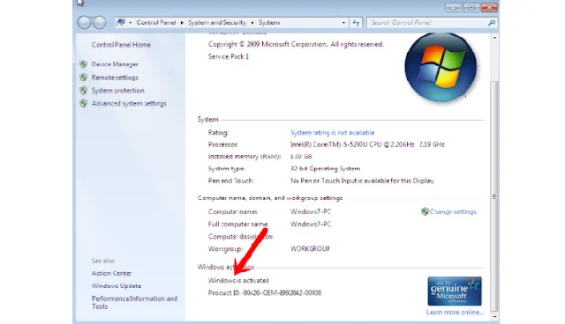Click the refresh button beside address bar
The width and height of the screenshot is (565, 324).
(x=356, y=23)
